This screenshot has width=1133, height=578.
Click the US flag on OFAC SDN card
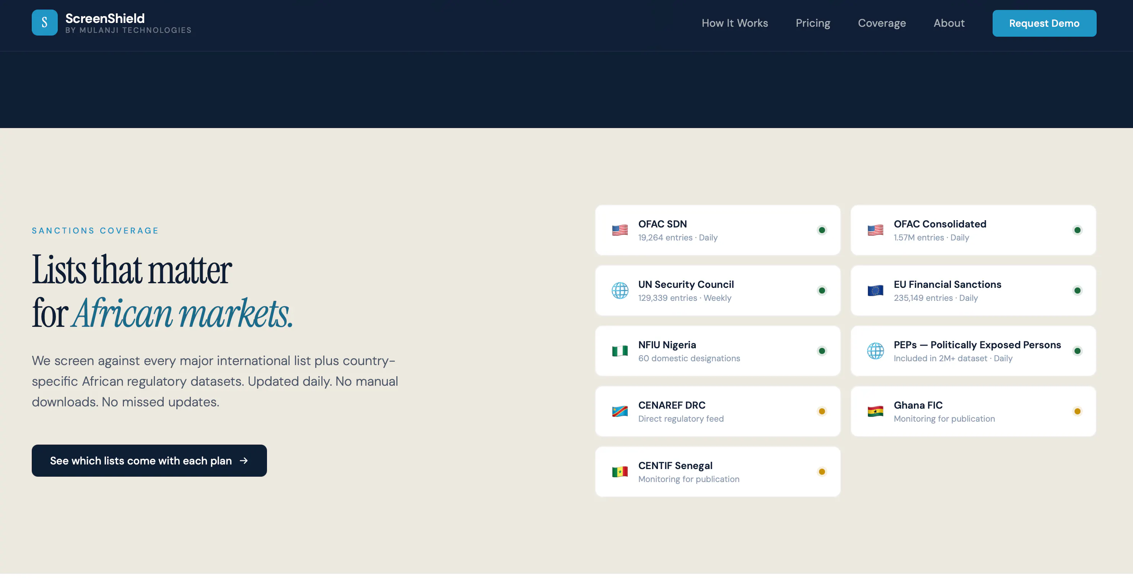click(620, 231)
